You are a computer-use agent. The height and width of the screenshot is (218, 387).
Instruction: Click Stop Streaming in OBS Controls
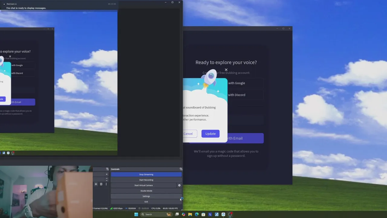point(146,174)
